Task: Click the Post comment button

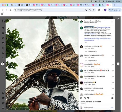Action: [x=112, y=108]
